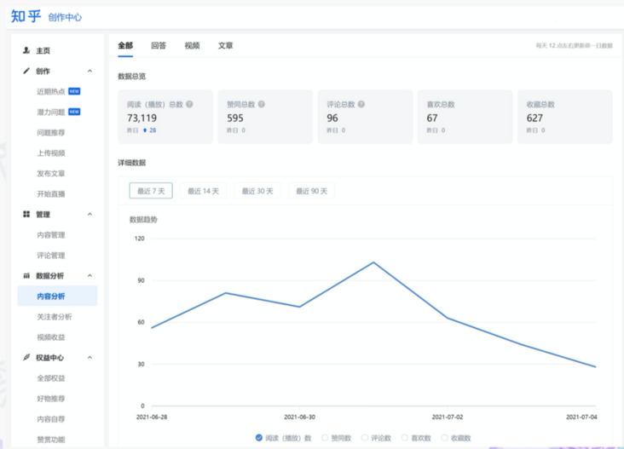The height and width of the screenshot is (449, 624).
Task: Show the 最近 30 天 data range
Action: tap(257, 192)
